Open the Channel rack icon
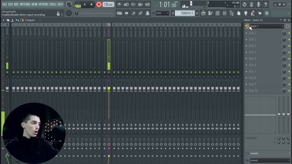292x164 pixels. 218,13
